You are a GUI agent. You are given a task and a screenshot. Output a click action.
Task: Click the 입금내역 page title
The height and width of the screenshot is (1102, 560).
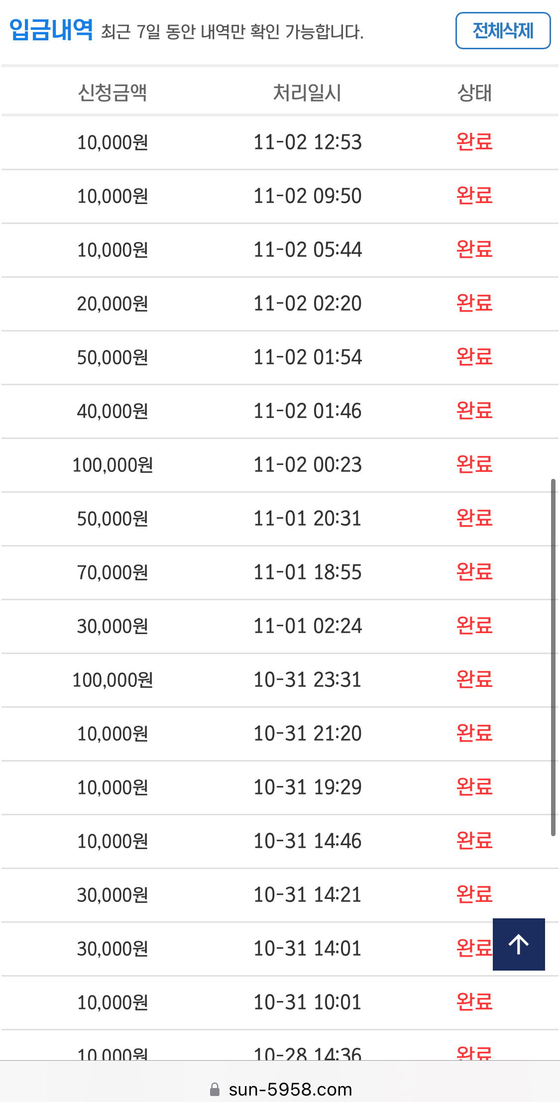click(51, 30)
